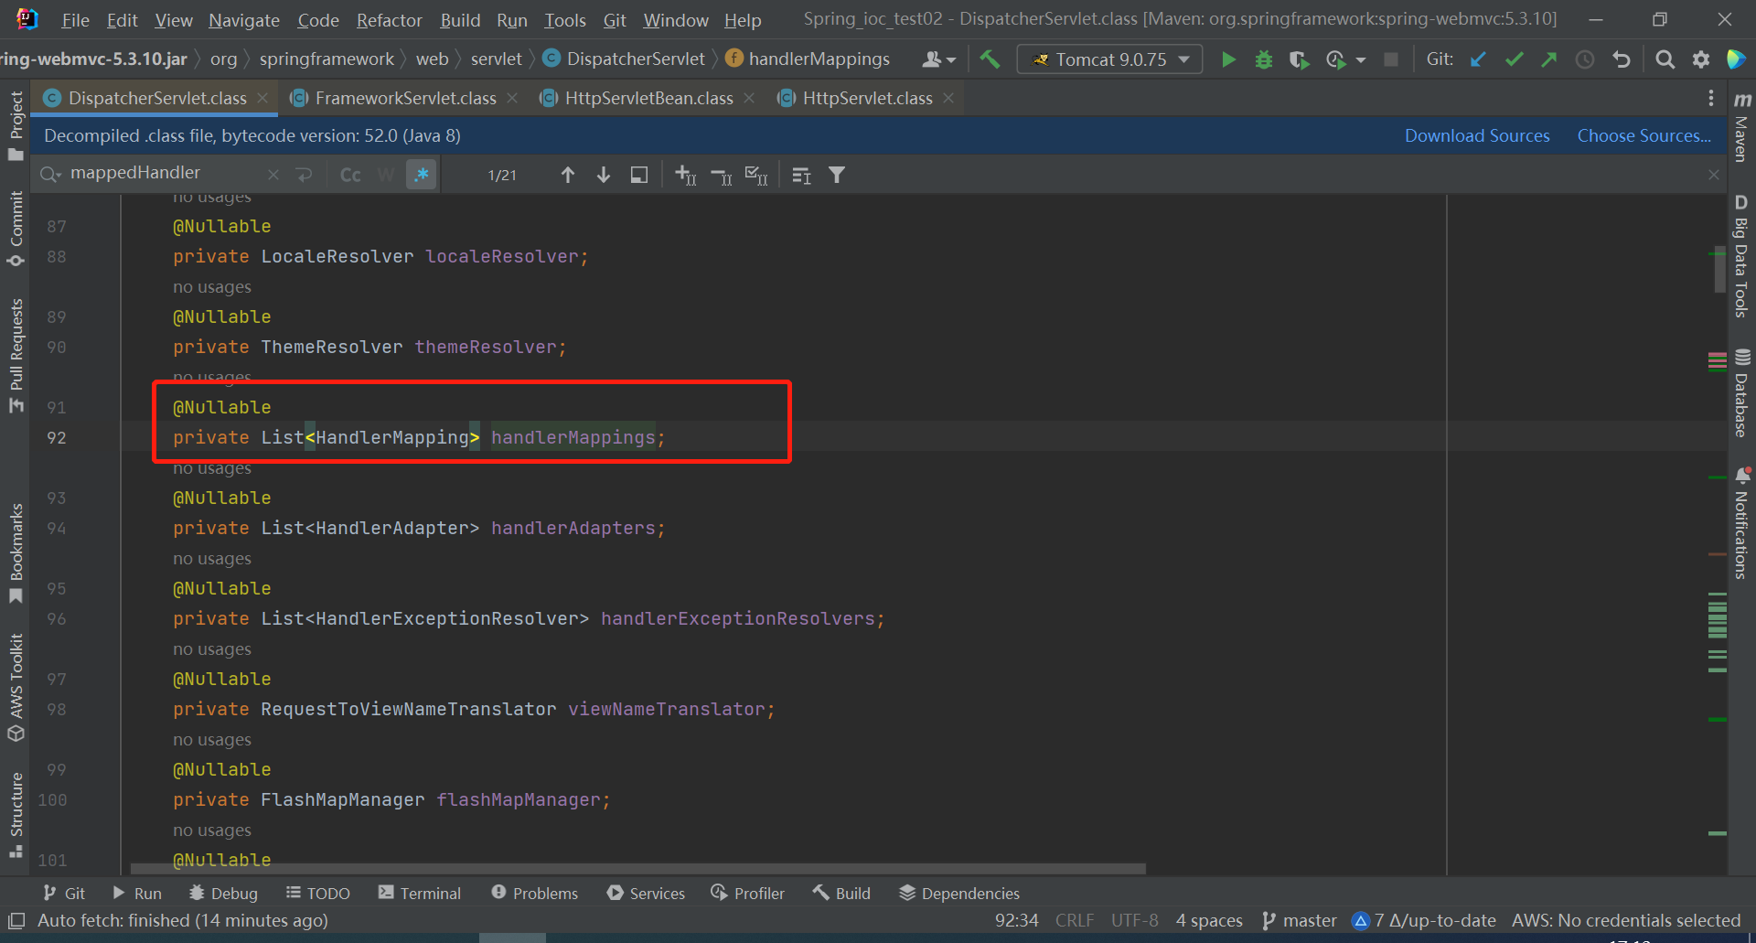Open the Build menu
The image size is (1756, 943).
(x=460, y=19)
